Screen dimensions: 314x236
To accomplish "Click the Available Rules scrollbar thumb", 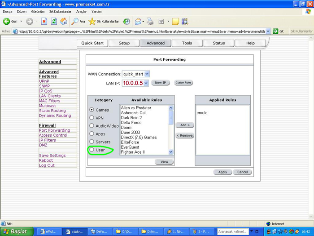I will pyautogui.click(x=171, y=118).
